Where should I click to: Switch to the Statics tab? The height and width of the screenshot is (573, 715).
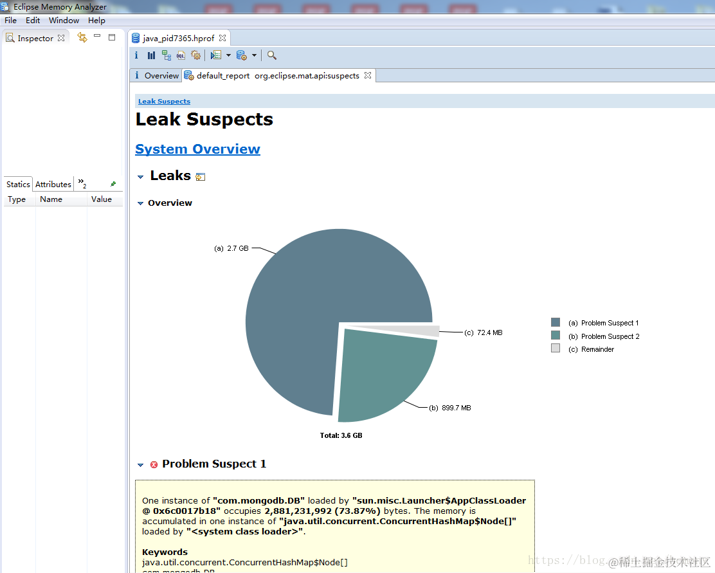click(18, 185)
